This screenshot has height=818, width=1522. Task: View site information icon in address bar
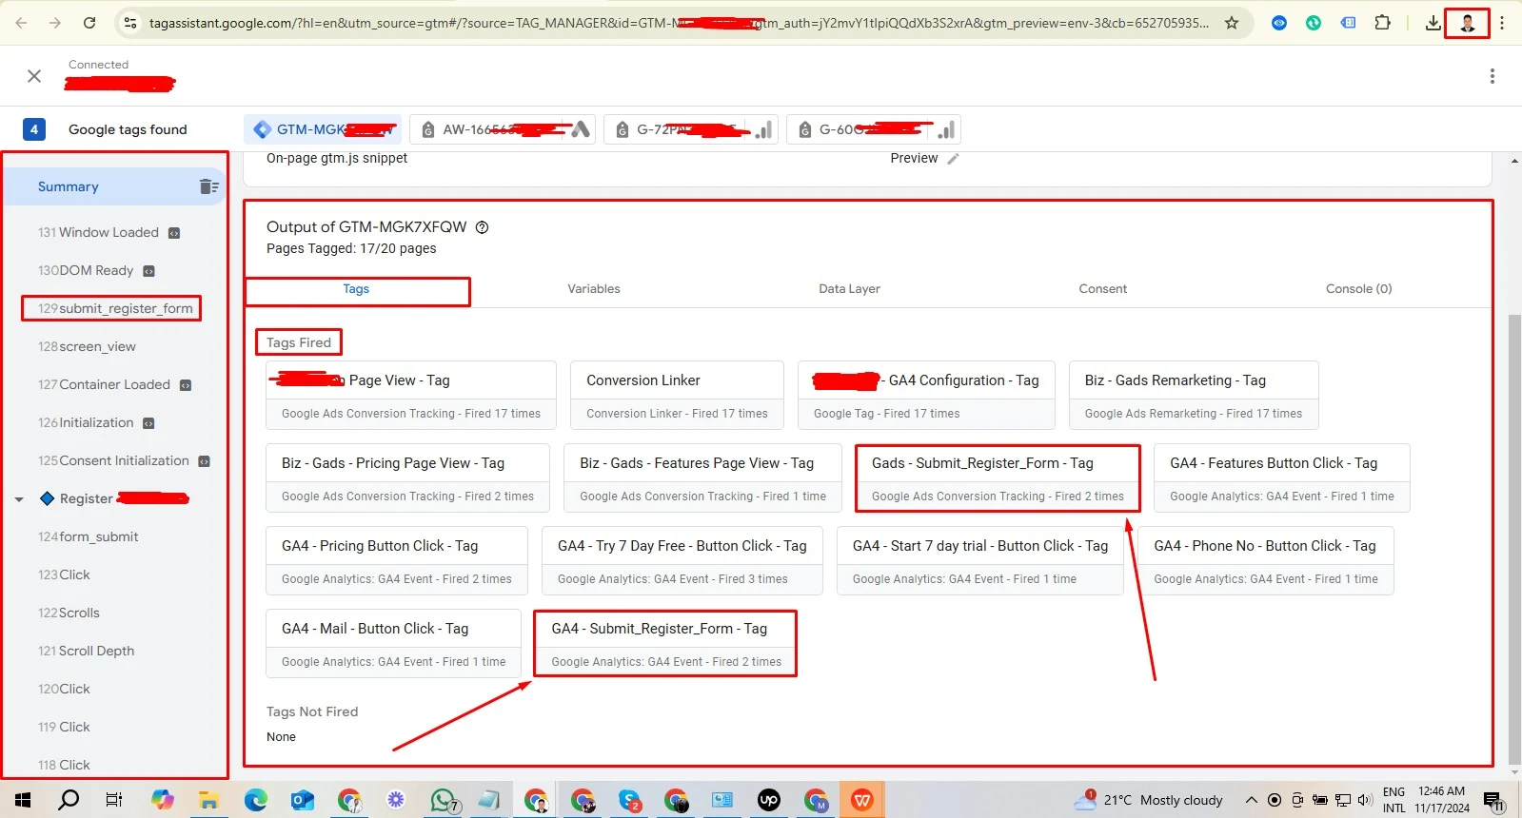[130, 23]
